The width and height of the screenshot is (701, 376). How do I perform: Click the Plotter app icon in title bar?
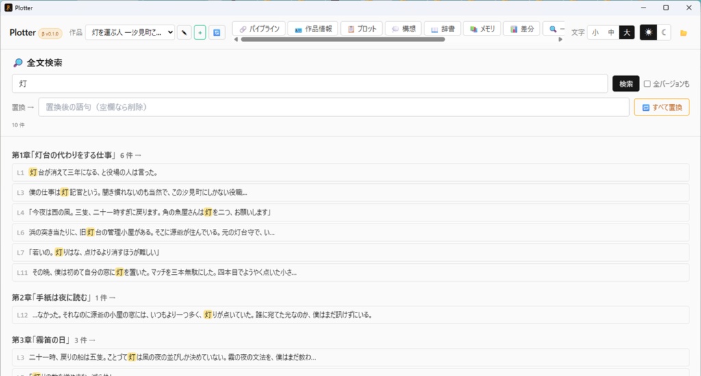click(x=8, y=8)
